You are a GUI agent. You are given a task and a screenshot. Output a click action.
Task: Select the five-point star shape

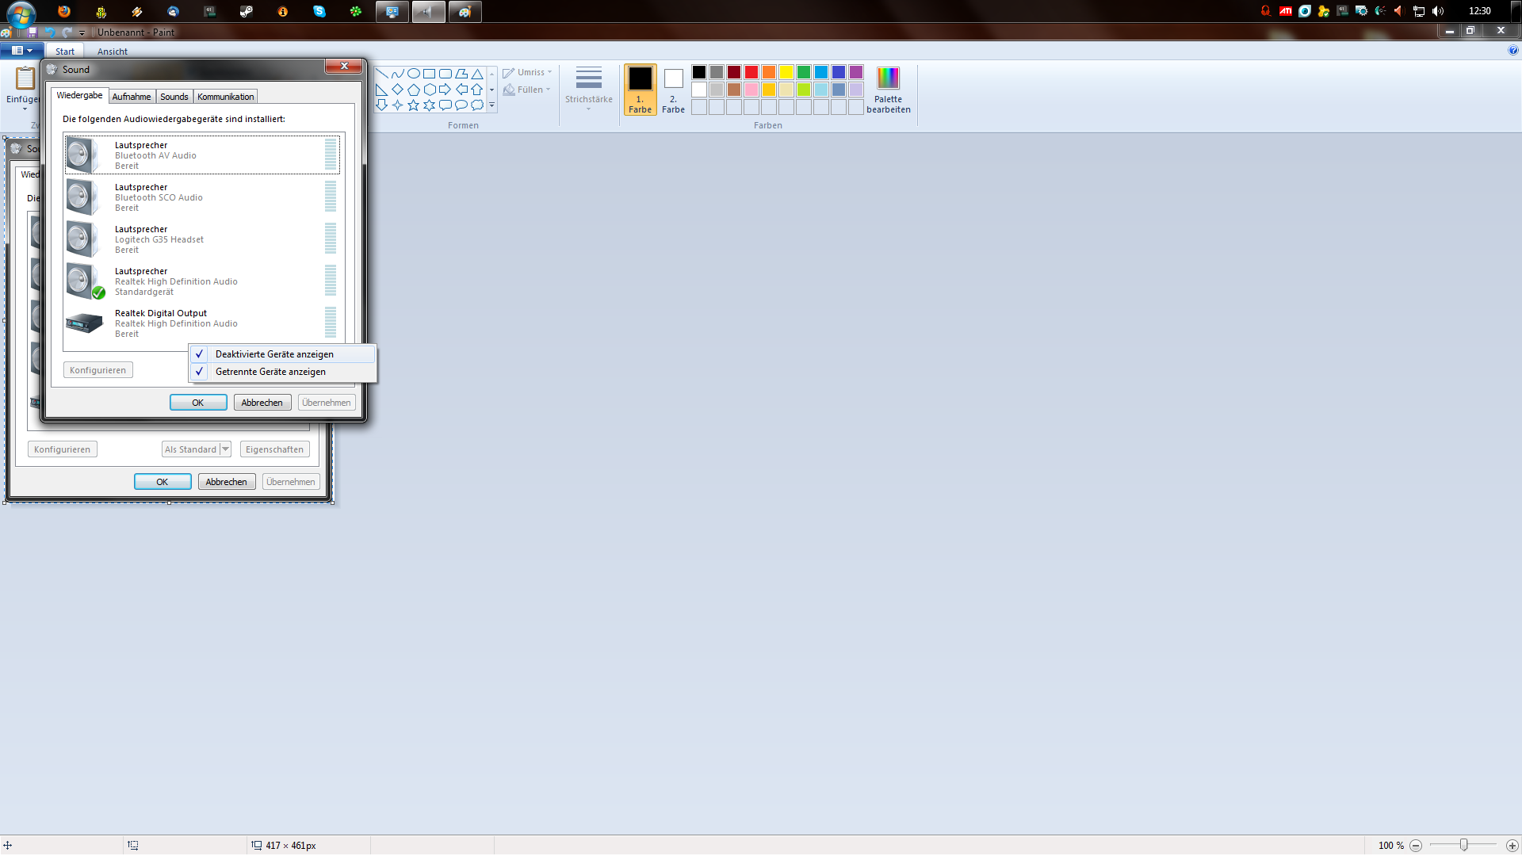413,105
